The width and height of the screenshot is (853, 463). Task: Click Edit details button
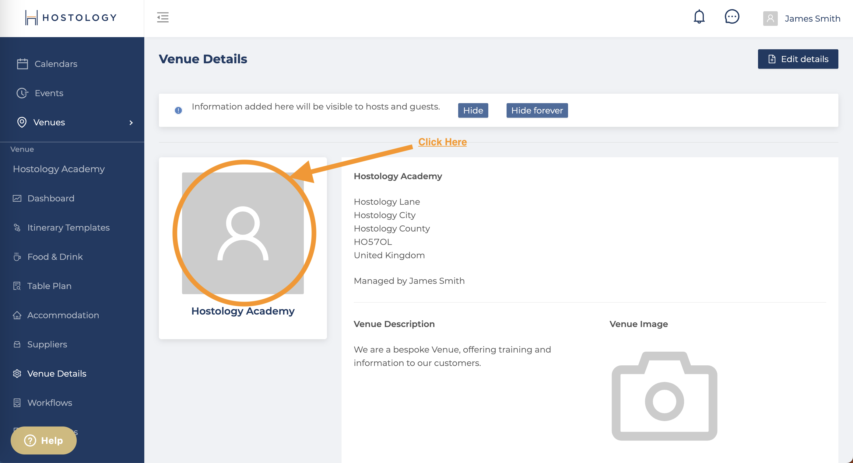click(x=798, y=59)
